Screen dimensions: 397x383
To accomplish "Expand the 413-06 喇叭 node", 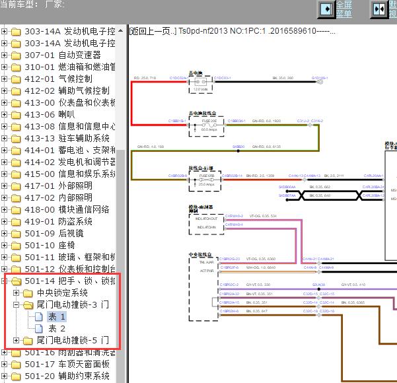I will pos(4,114).
